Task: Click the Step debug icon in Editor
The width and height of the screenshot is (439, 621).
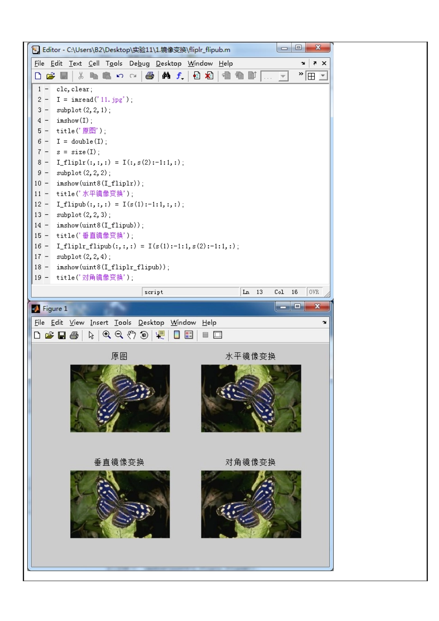Action: click(226, 76)
